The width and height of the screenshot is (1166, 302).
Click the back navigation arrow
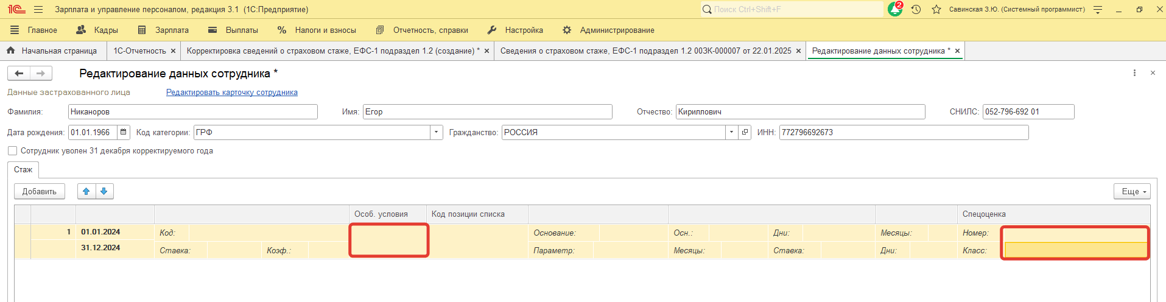click(19, 74)
